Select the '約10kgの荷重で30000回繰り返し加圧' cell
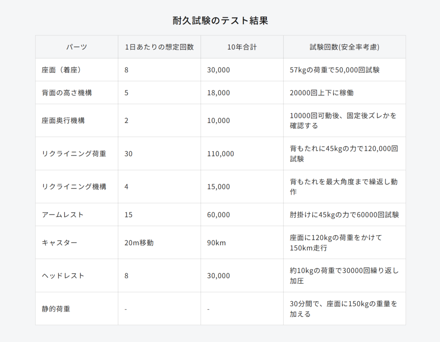440x342 pixels. (344, 276)
